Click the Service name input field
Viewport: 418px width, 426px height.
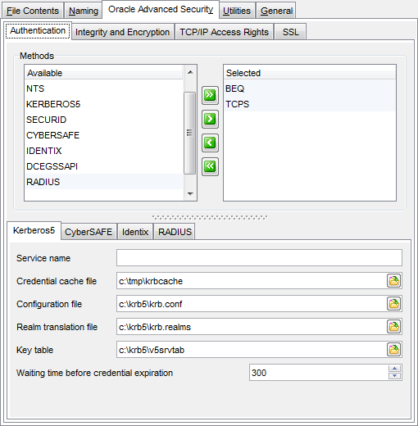coord(259,257)
